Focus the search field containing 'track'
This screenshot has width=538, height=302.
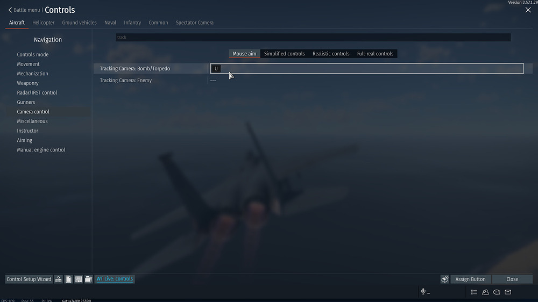313,38
